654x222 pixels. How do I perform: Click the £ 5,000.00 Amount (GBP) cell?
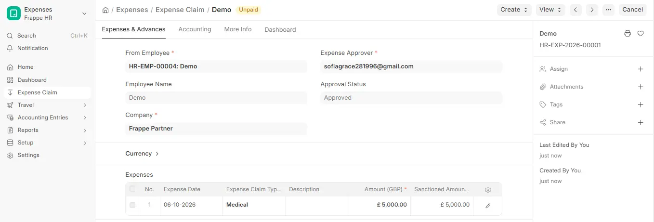[379, 205]
